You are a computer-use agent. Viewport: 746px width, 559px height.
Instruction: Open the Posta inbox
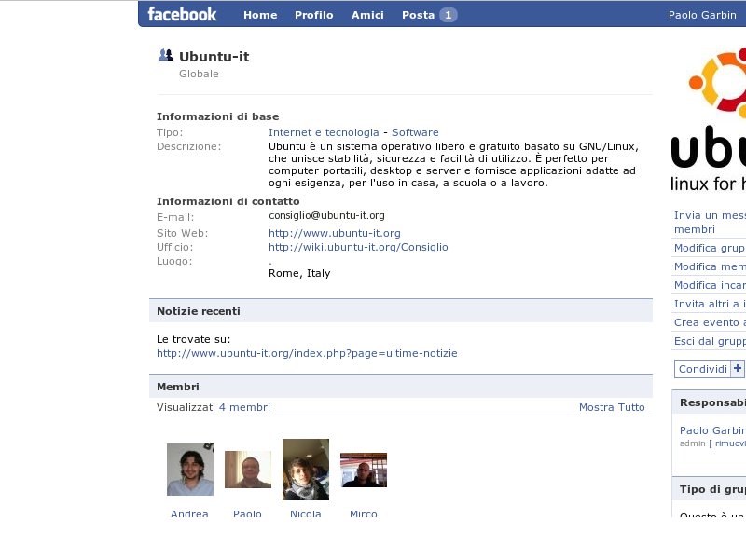click(418, 15)
